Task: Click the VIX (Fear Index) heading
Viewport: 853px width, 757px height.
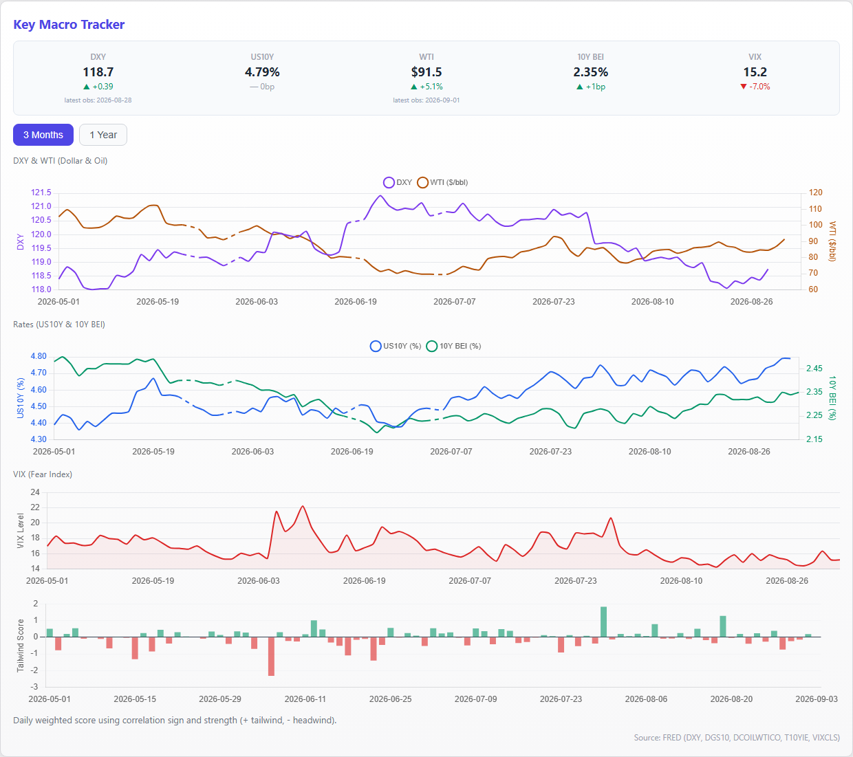Action: (x=43, y=474)
